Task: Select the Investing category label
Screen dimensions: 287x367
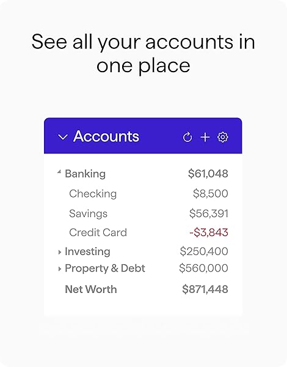Action: click(87, 251)
